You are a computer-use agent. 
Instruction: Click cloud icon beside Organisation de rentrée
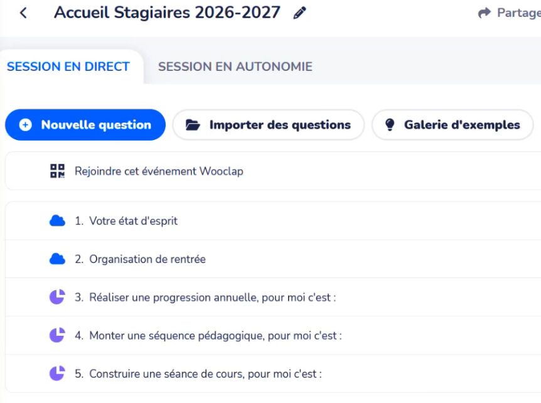tap(57, 259)
